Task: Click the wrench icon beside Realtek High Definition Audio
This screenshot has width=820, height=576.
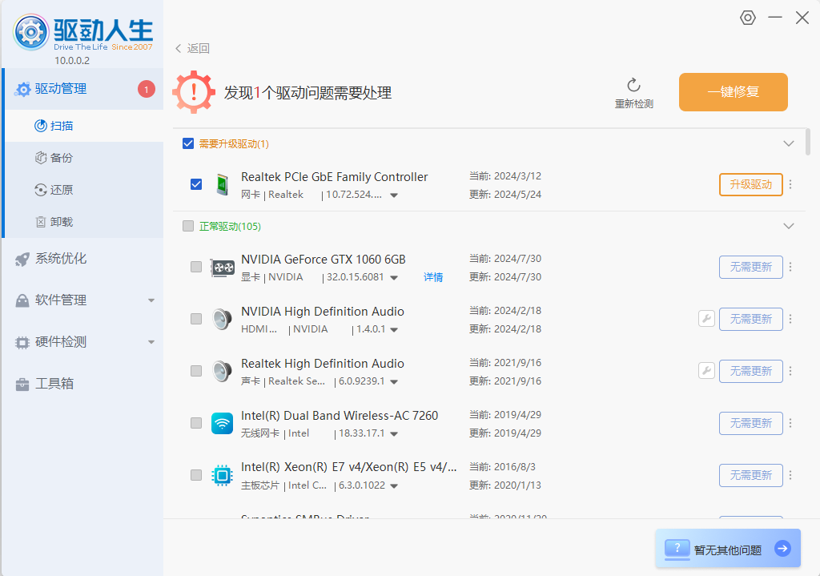Action: [x=706, y=371]
